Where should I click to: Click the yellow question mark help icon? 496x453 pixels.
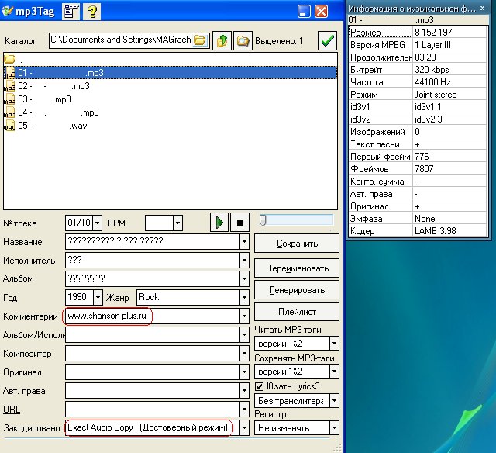point(92,11)
